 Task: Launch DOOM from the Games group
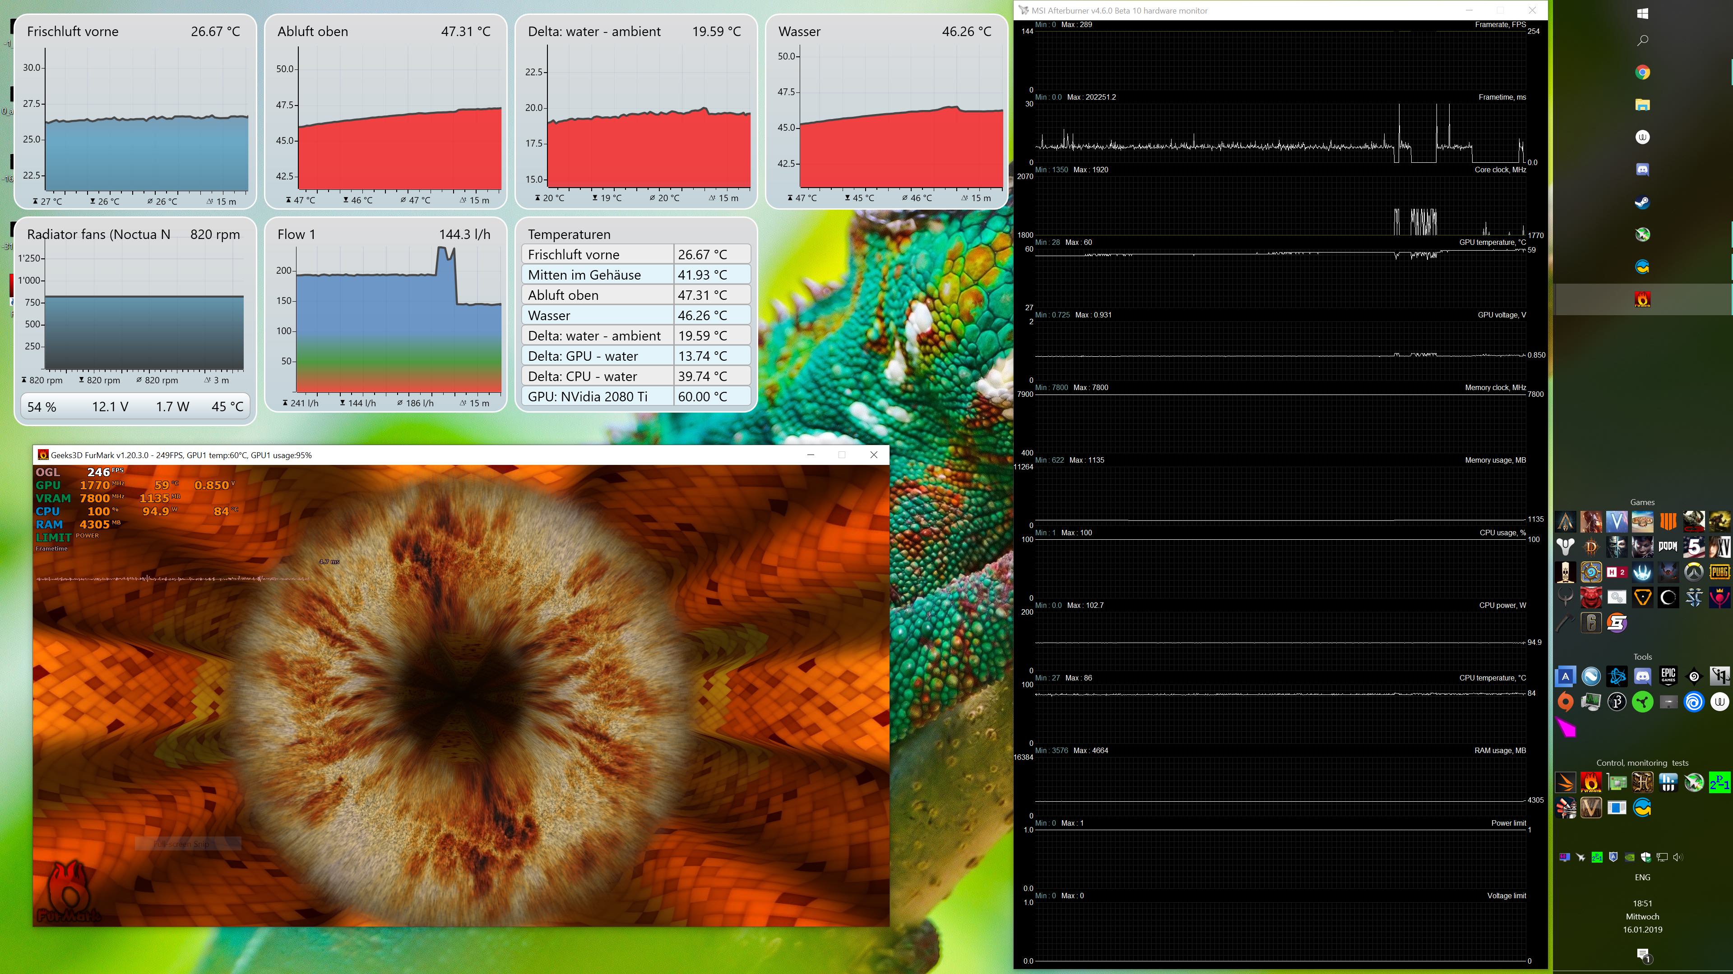pos(1668,547)
